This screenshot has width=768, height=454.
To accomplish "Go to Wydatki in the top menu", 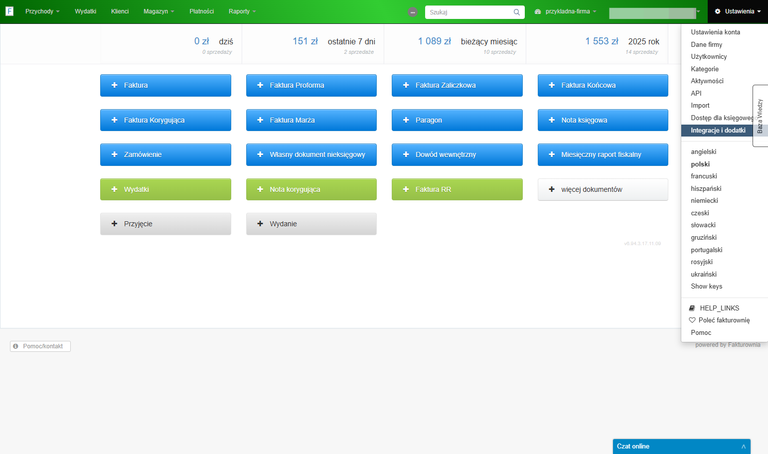I will tap(86, 11).
